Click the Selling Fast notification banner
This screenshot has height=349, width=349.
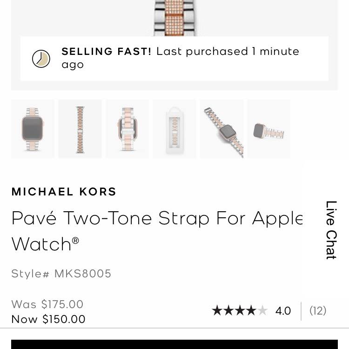tap(174, 59)
